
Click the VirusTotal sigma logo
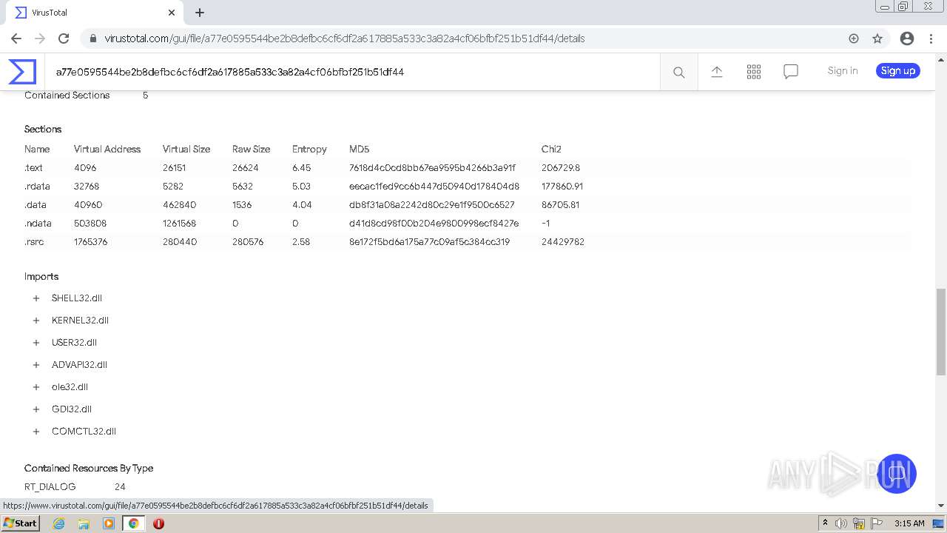tap(22, 72)
